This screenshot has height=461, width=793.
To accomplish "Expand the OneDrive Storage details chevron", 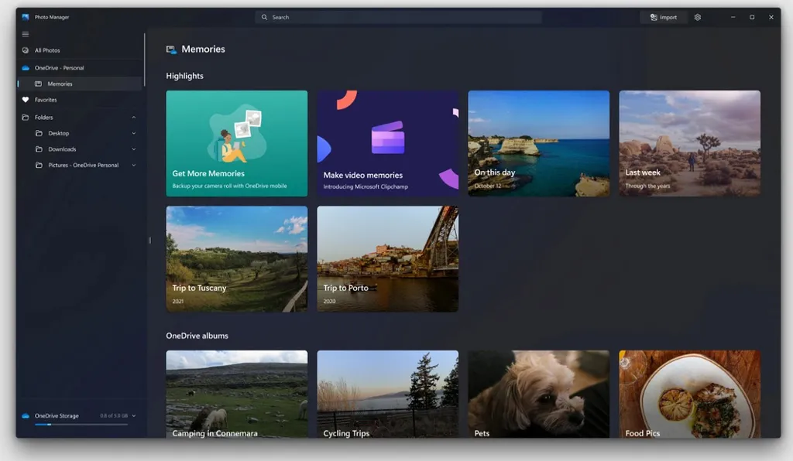I will coord(133,416).
